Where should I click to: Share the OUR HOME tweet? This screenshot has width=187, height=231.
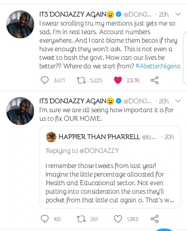coord(155,219)
